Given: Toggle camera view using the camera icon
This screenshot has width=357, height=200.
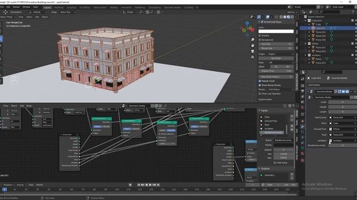Looking at the screenshot, I should click(x=253, y=51).
